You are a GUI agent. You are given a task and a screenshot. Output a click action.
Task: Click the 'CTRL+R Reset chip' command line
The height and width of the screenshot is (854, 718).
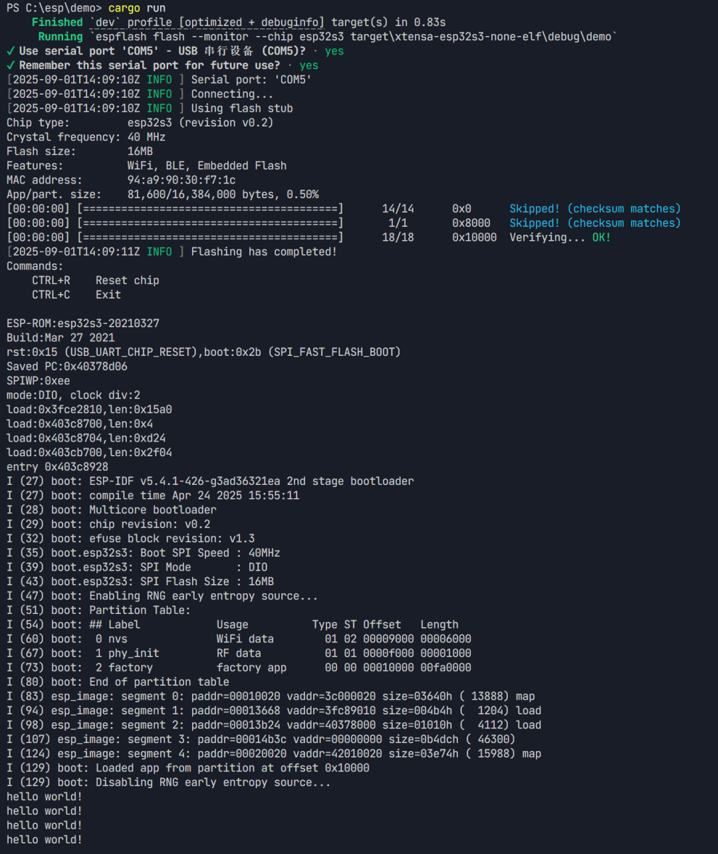(x=96, y=281)
